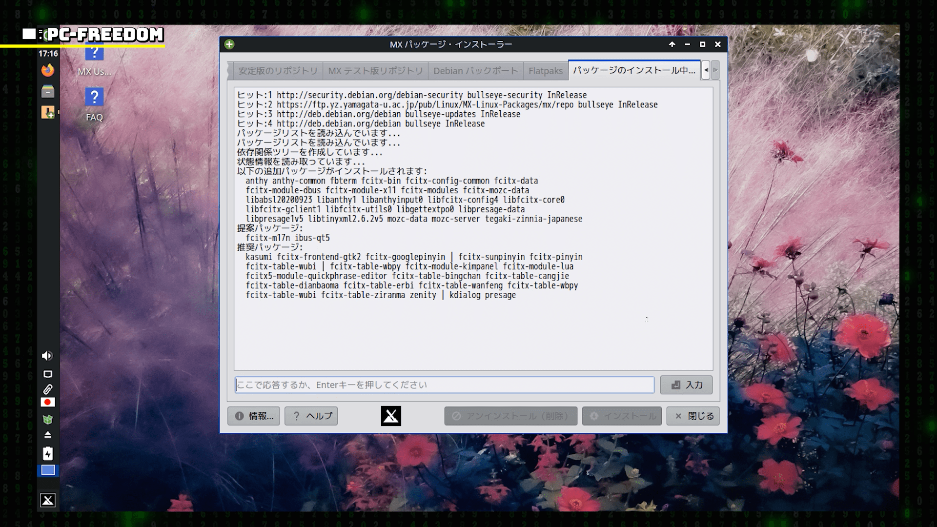The width and height of the screenshot is (937, 527).
Task: Click the ヘルプ help button
Action: click(311, 416)
